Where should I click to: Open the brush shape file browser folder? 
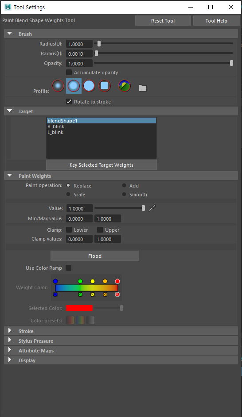click(x=143, y=88)
